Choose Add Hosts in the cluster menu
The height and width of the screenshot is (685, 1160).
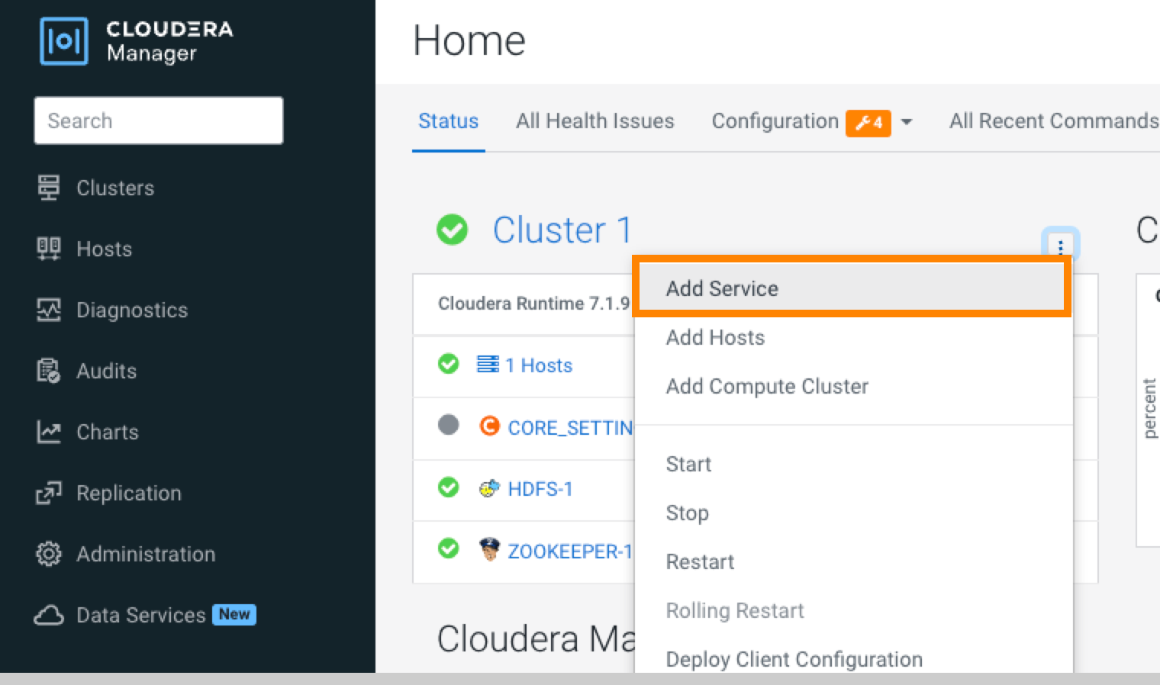[x=715, y=337]
